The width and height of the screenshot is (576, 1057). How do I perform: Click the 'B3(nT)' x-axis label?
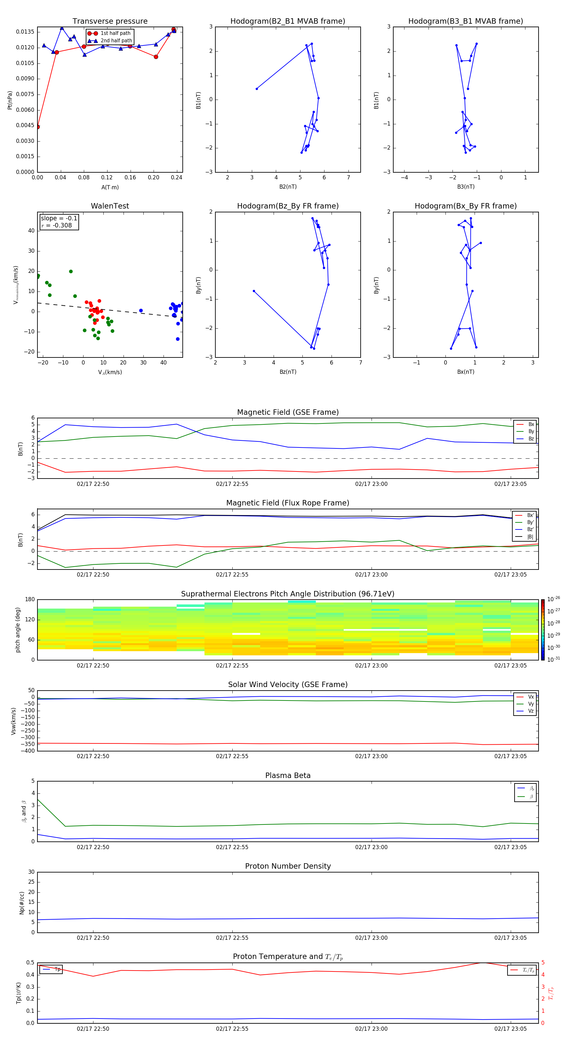(x=466, y=187)
